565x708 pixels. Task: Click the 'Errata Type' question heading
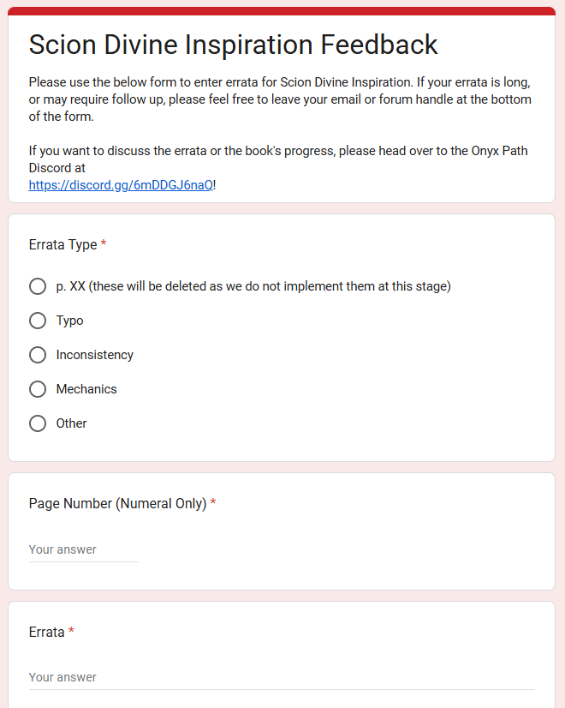click(62, 244)
